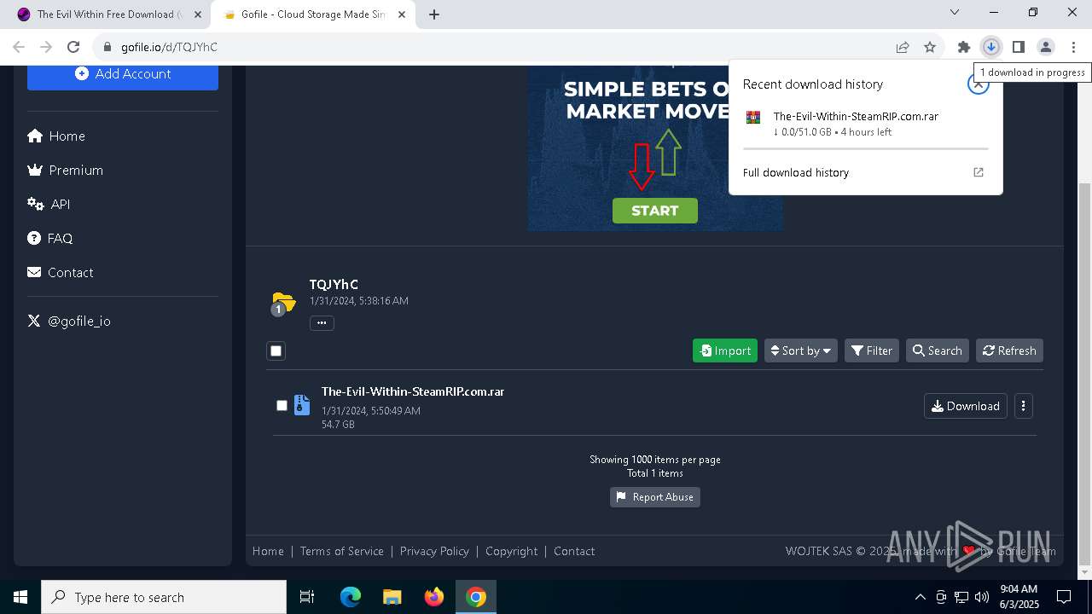Screen dimensions: 1092x614
Task: Open File Explorer from the taskbar
Action: pos(392,597)
